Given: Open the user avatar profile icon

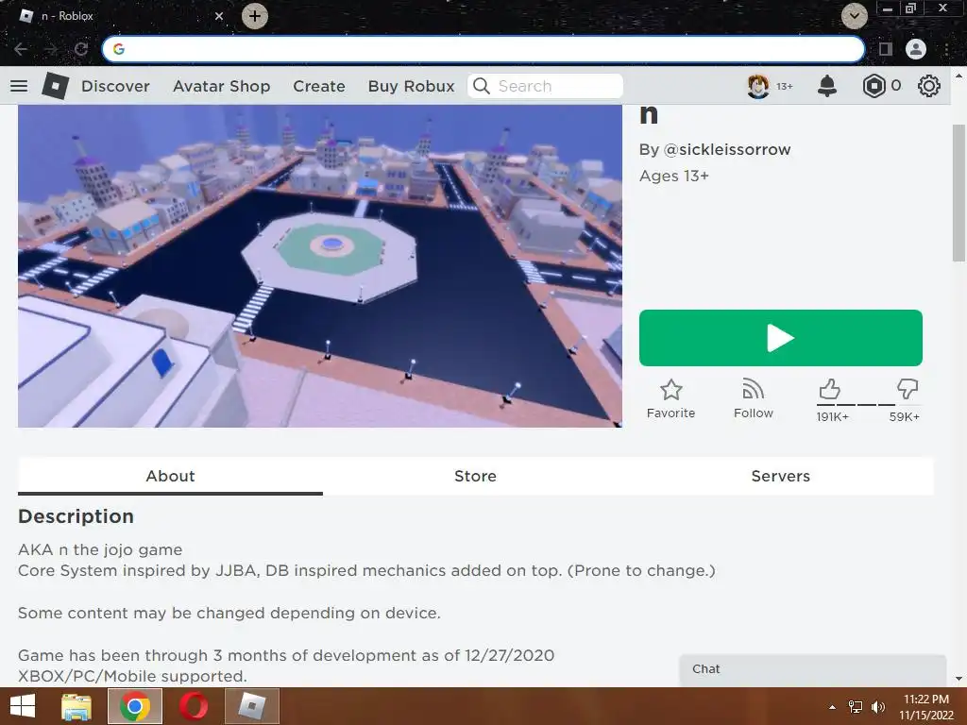Looking at the screenshot, I should [758, 86].
